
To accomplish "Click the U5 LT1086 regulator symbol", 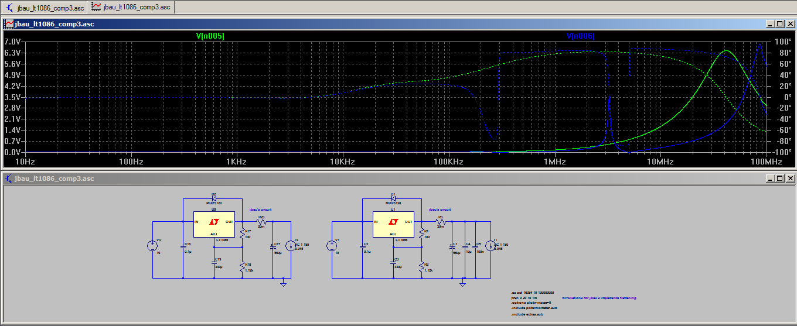I will coord(214,224).
